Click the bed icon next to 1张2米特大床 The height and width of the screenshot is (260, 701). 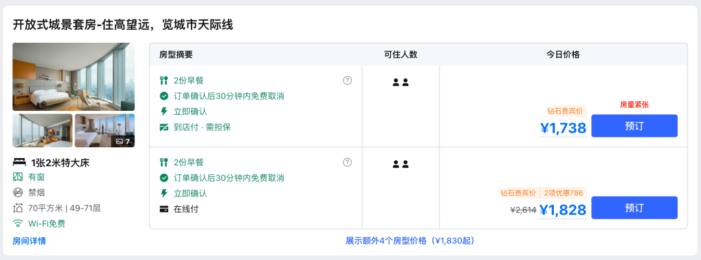pos(19,162)
